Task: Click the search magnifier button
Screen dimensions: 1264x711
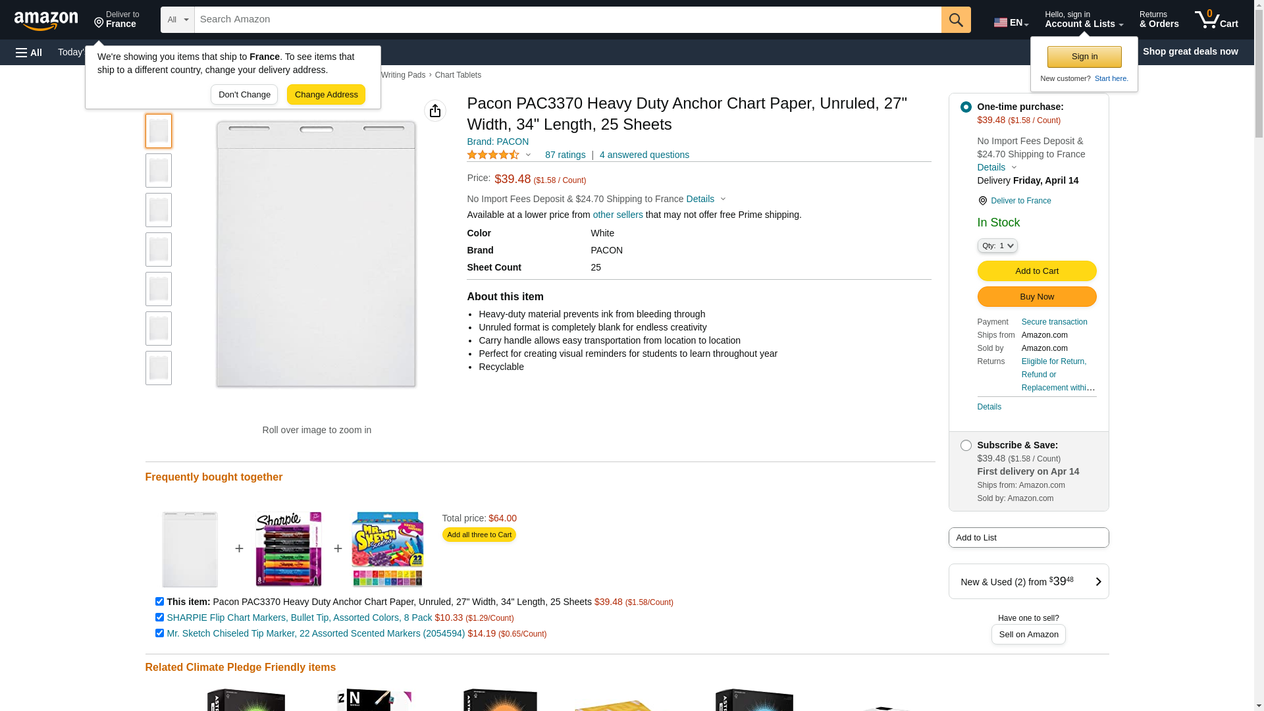Action: pos(955,20)
